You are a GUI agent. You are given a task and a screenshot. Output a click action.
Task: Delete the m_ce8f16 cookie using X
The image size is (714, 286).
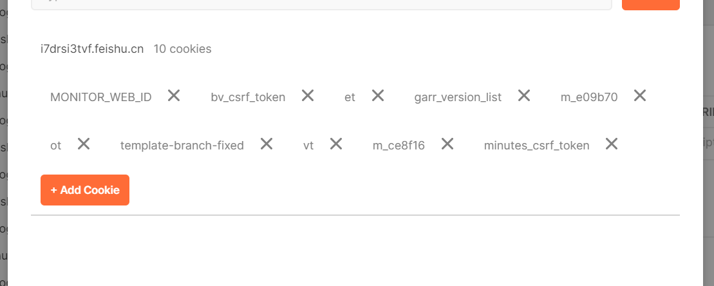tap(447, 144)
